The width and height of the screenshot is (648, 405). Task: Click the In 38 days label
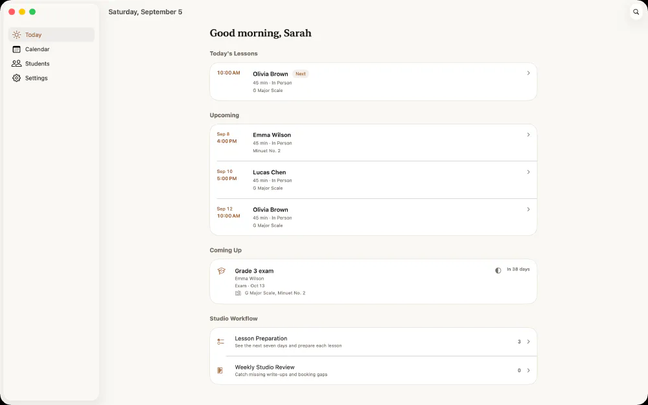coord(518,269)
